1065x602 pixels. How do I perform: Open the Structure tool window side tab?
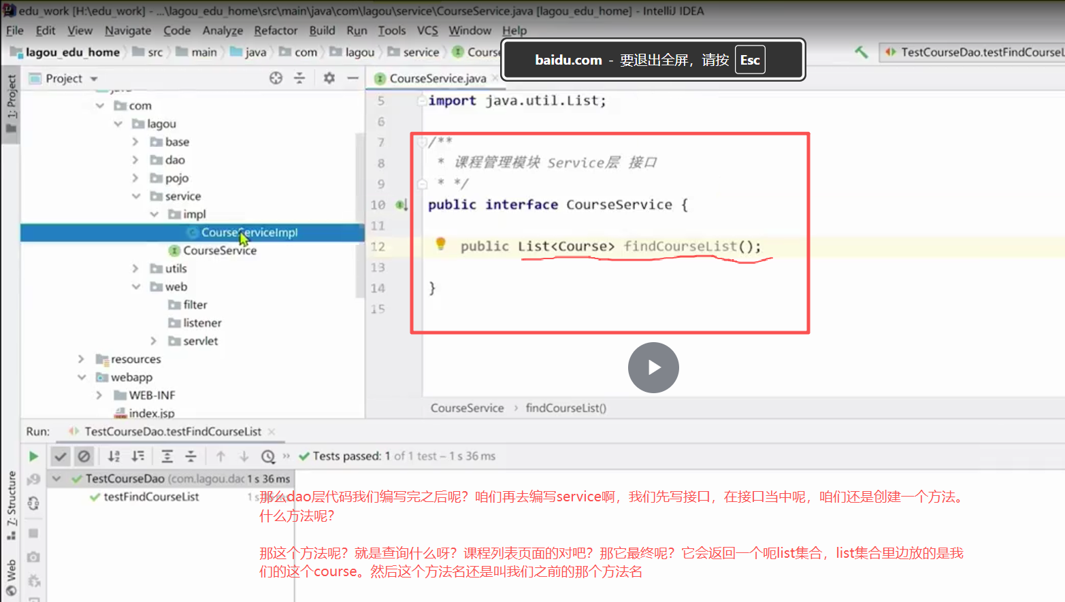click(11, 505)
